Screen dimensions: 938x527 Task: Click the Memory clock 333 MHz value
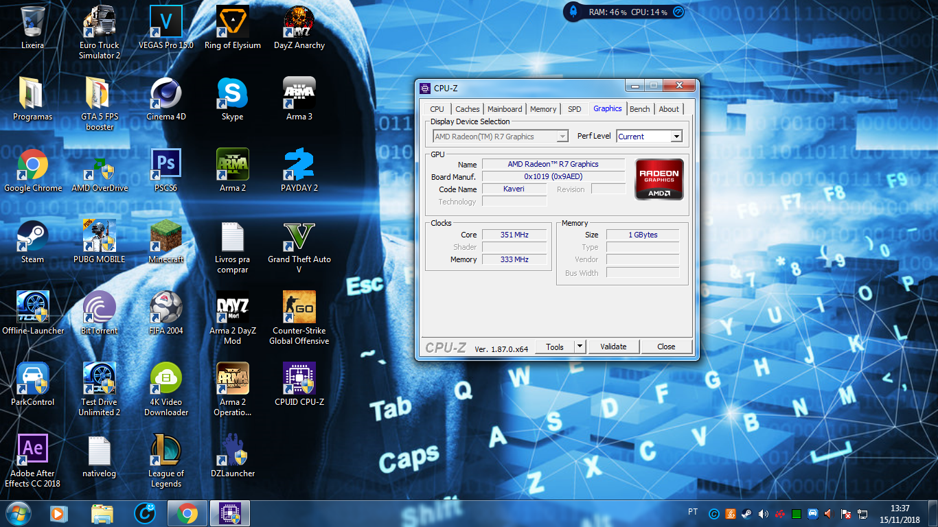[x=514, y=259]
